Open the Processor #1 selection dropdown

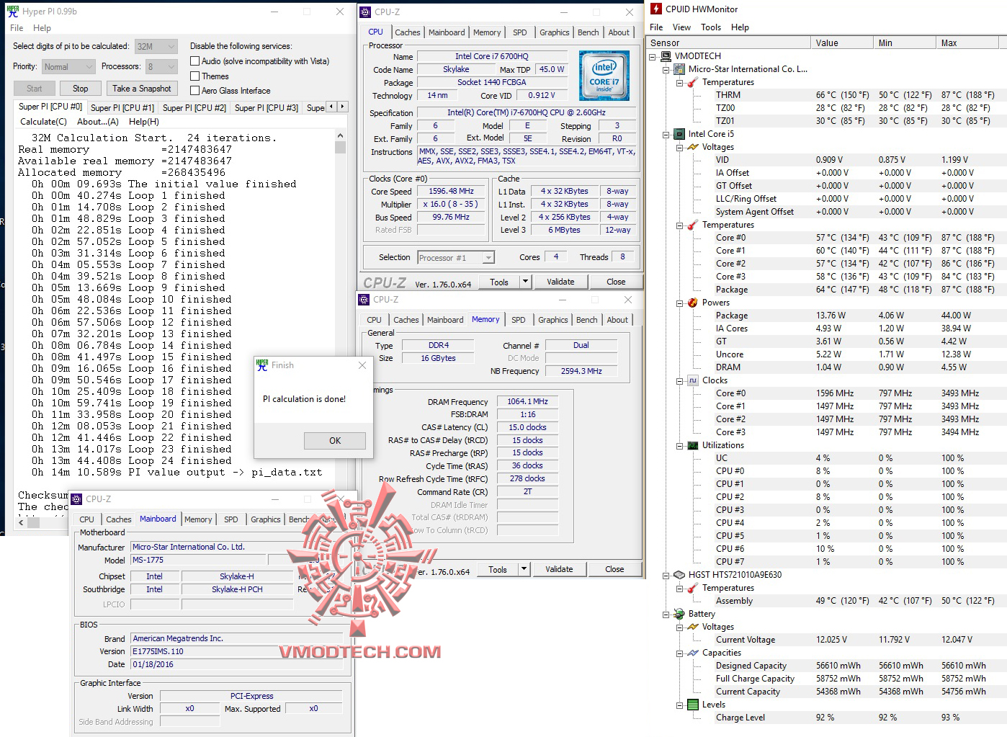pyautogui.click(x=456, y=257)
